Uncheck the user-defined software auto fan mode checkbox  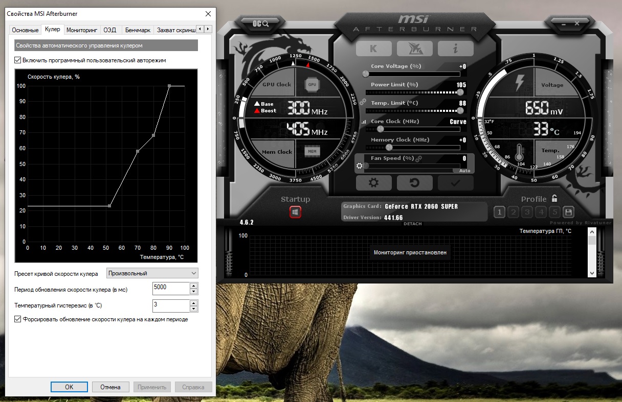(x=18, y=60)
